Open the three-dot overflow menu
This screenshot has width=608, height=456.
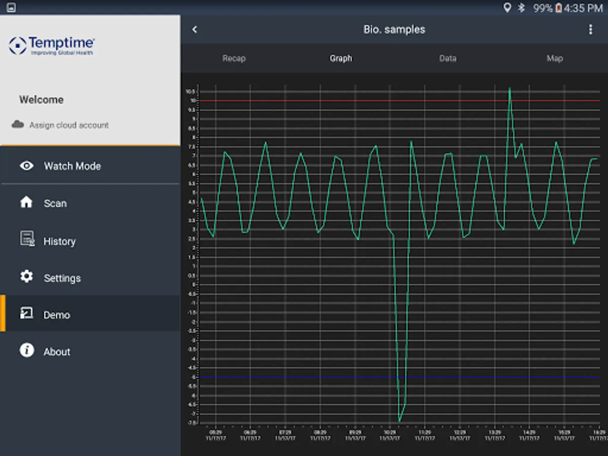coord(590,29)
